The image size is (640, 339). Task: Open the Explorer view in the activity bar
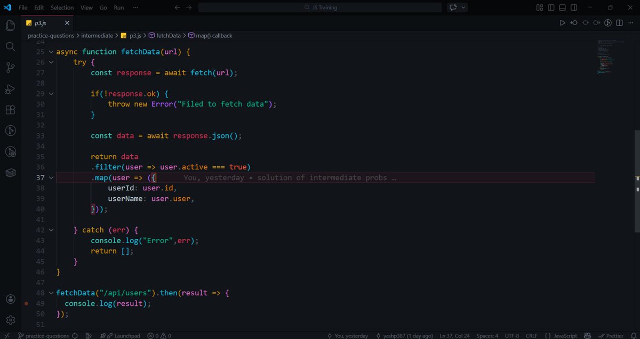tap(10, 26)
